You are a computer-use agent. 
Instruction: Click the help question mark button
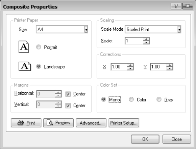tap(176, 6)
